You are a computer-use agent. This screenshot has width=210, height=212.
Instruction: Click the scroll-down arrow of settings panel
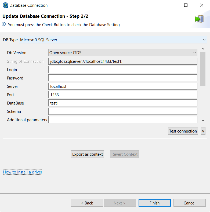(x=203, y=120)
